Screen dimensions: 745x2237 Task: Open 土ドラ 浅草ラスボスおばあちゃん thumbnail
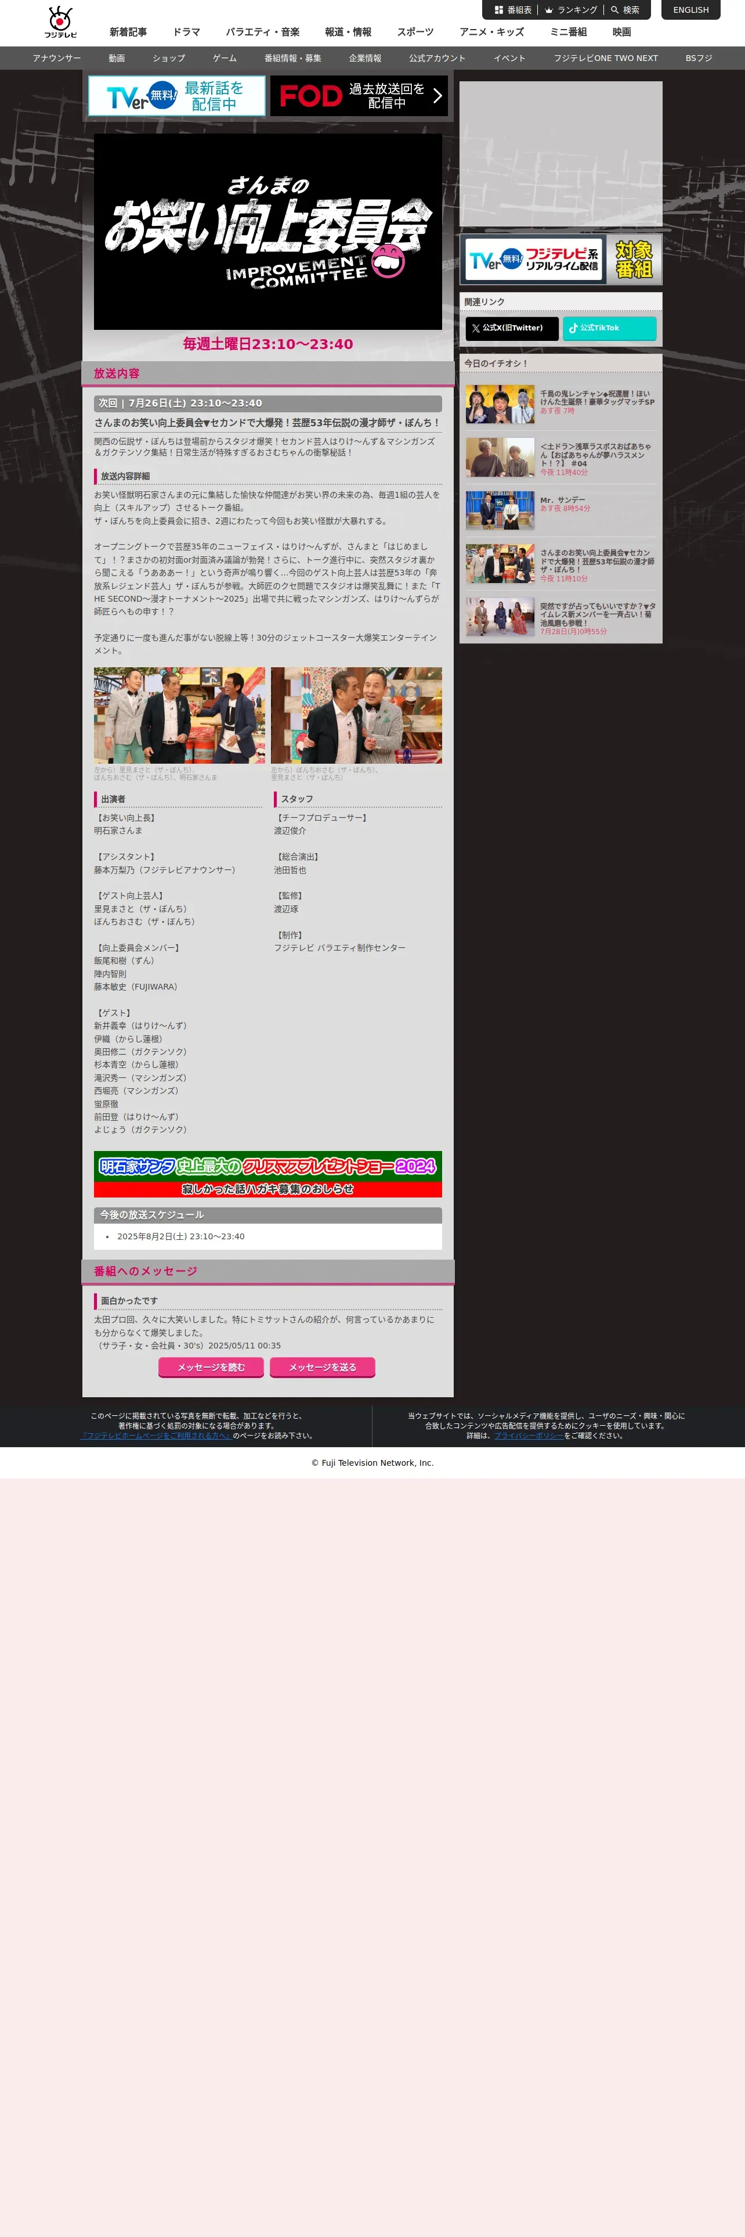500,458
